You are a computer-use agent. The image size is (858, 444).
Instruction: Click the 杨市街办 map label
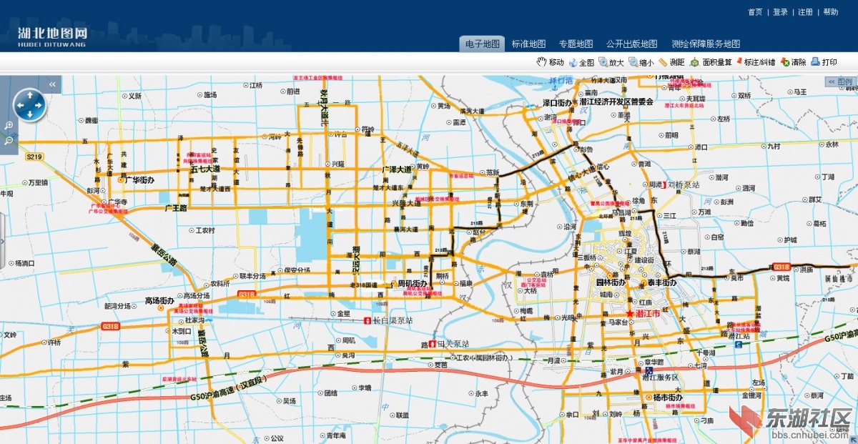[x=668, y=397]
